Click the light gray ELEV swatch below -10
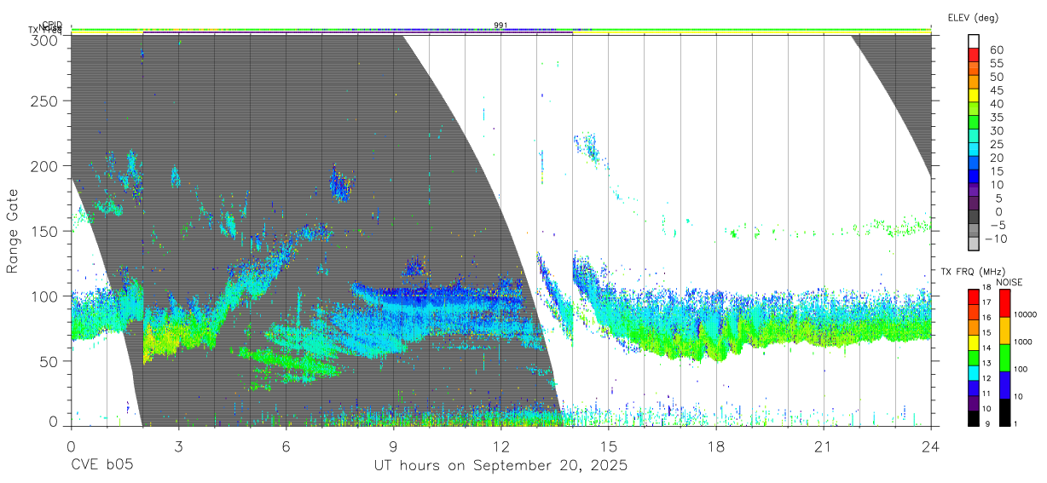Image resolution: width=1047 pixels, height=483 pixels. [x=974, y=244]
